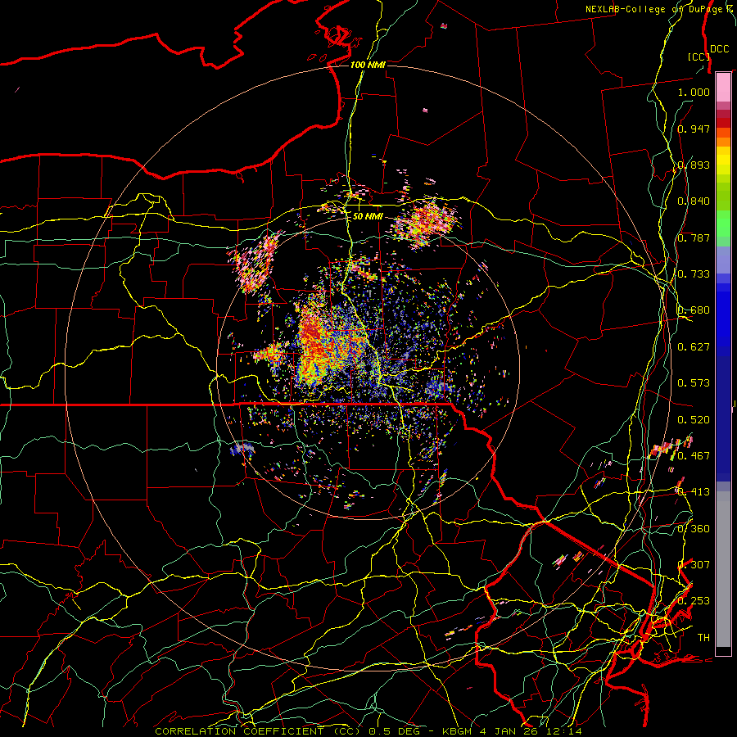Image resolution: width=737 pixels, height=737 pixels.
Task: Click the 0.360 scale value
Action: (x=694, y=529)
